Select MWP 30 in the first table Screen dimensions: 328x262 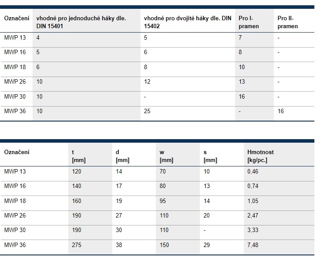(15, 97)
